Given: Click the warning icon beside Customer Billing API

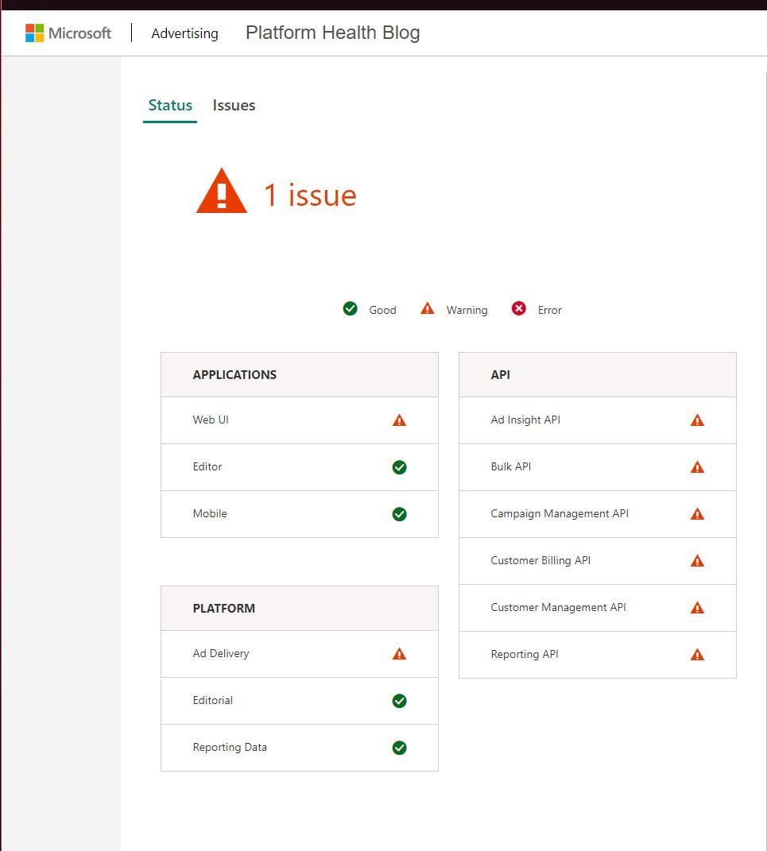Looking at the screenshot, I should coord(697,560).
